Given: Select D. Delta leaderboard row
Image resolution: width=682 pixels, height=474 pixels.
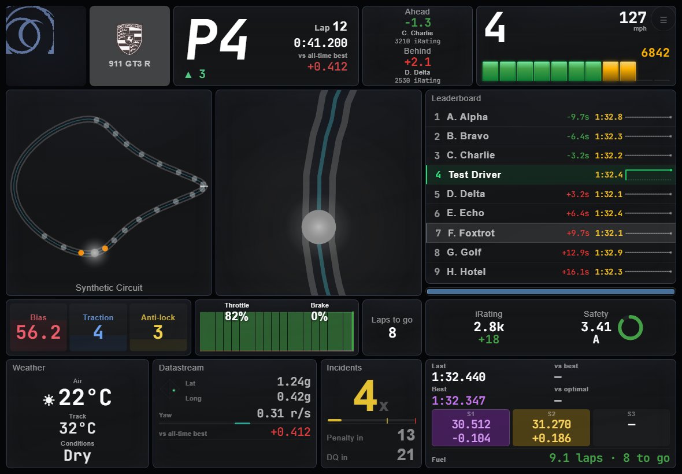Looking at the screenshot, I should 551,194.
